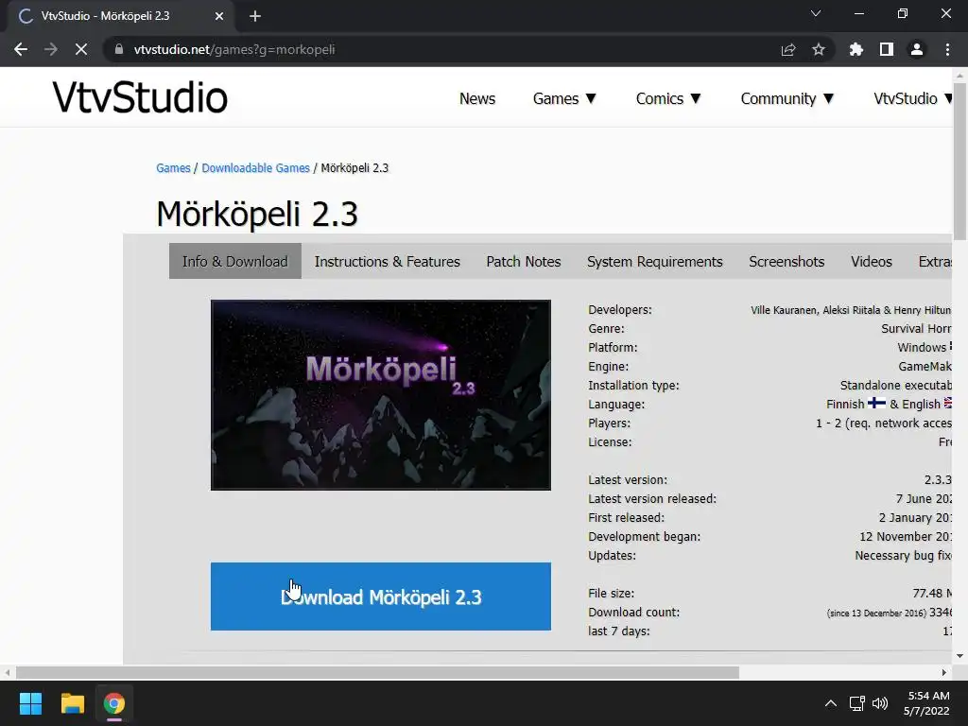Click the 'Latest version released:' label
Viewport: 968px width, 726px height.
[652, 499]
